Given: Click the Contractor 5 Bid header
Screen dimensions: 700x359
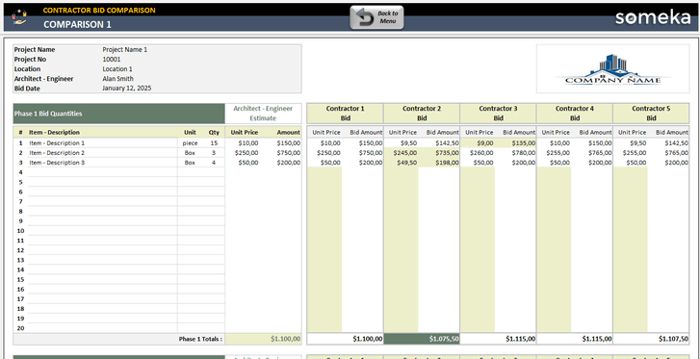Looking at the screenshot, I should coord(651,114).
